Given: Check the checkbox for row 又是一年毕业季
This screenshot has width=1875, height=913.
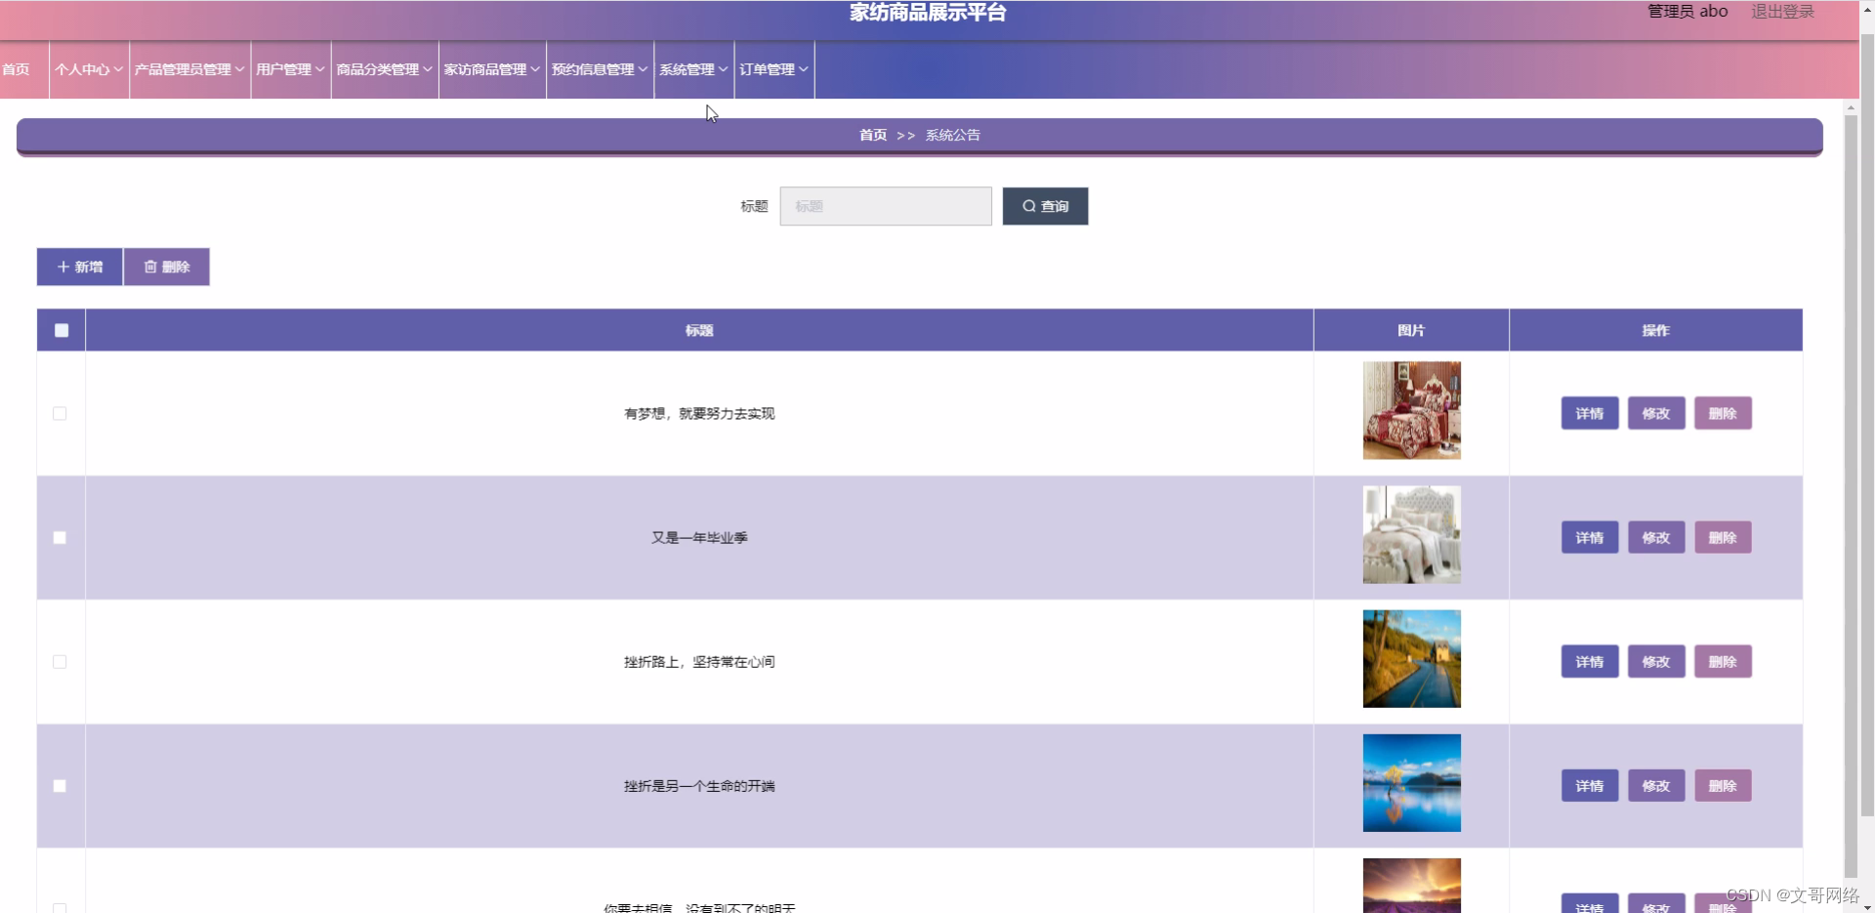Looking at the screenshot, I should coord(59,537).
